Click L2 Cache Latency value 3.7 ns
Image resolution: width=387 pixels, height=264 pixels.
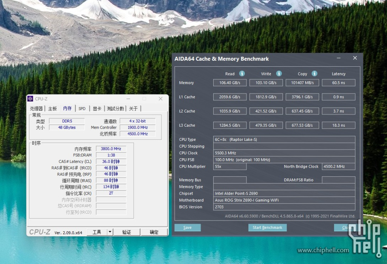click(339, 111)
